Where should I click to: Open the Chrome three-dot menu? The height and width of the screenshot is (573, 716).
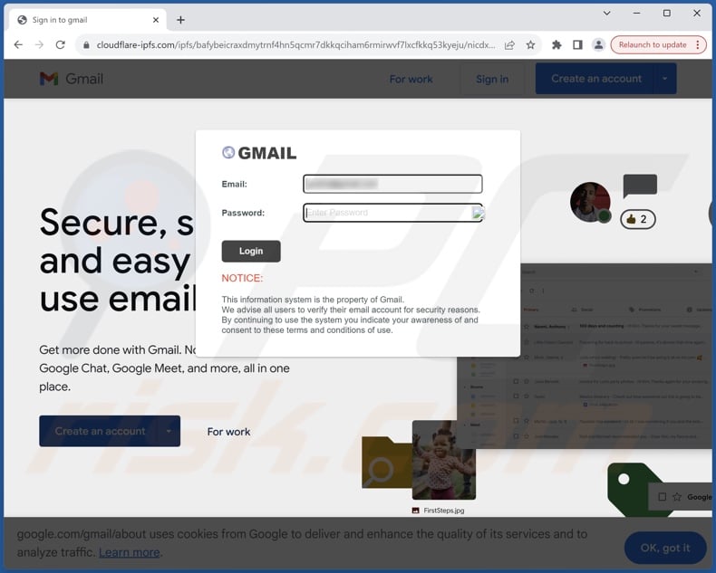tap(698, 44)
